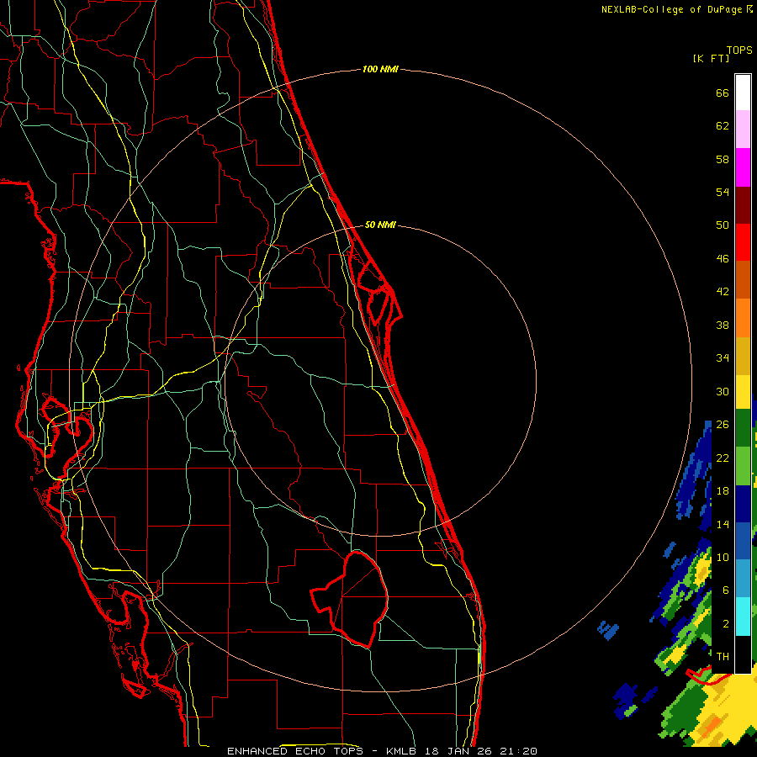Click the NEXLAB-College of DuPage label
This screenshot has width=757, height=757.
coord(671,9)
